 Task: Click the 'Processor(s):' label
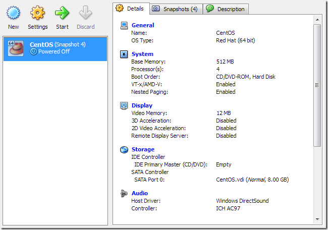tap(147, 69)
